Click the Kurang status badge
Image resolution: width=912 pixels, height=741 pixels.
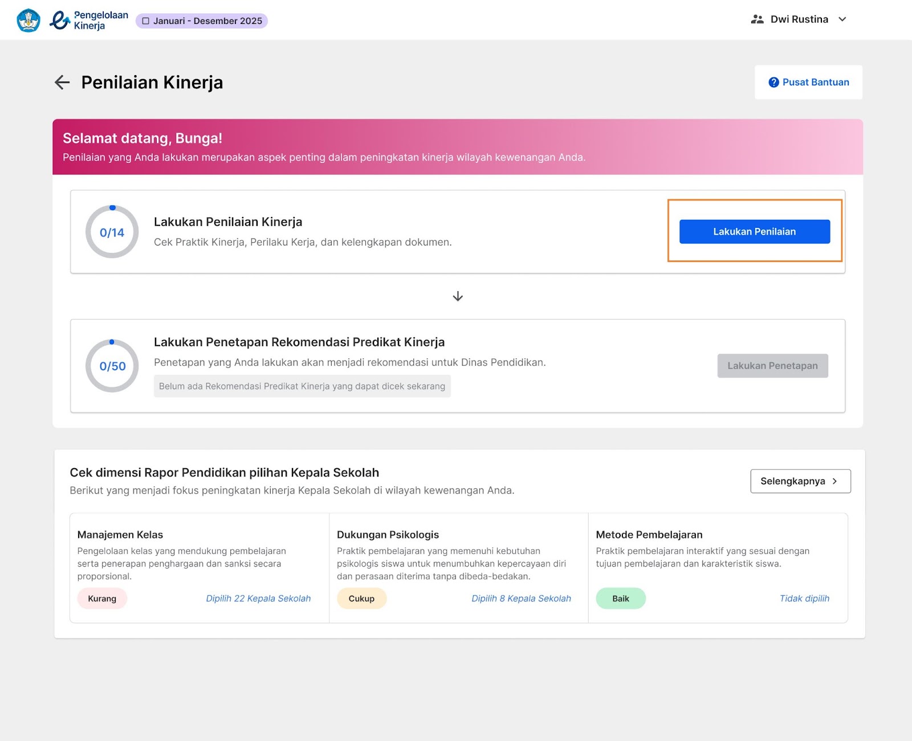click(x=102, y=599)
